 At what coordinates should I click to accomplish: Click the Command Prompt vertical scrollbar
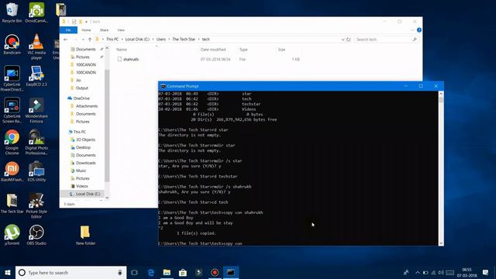click(x=441, y=169)
